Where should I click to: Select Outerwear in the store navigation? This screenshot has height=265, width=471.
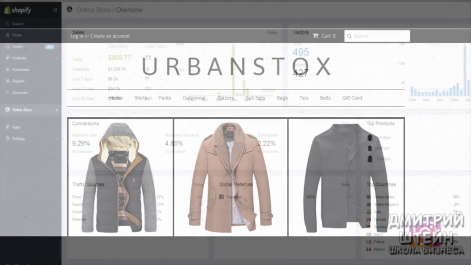click(x=194, y=98)
